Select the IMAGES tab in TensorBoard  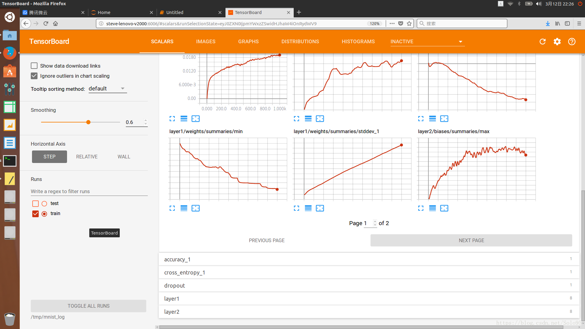click(206, 41)
